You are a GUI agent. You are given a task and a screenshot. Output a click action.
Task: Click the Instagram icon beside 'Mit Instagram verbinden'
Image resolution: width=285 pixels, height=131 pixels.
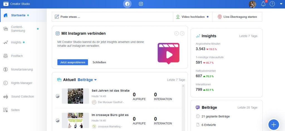tap(58, 34)
